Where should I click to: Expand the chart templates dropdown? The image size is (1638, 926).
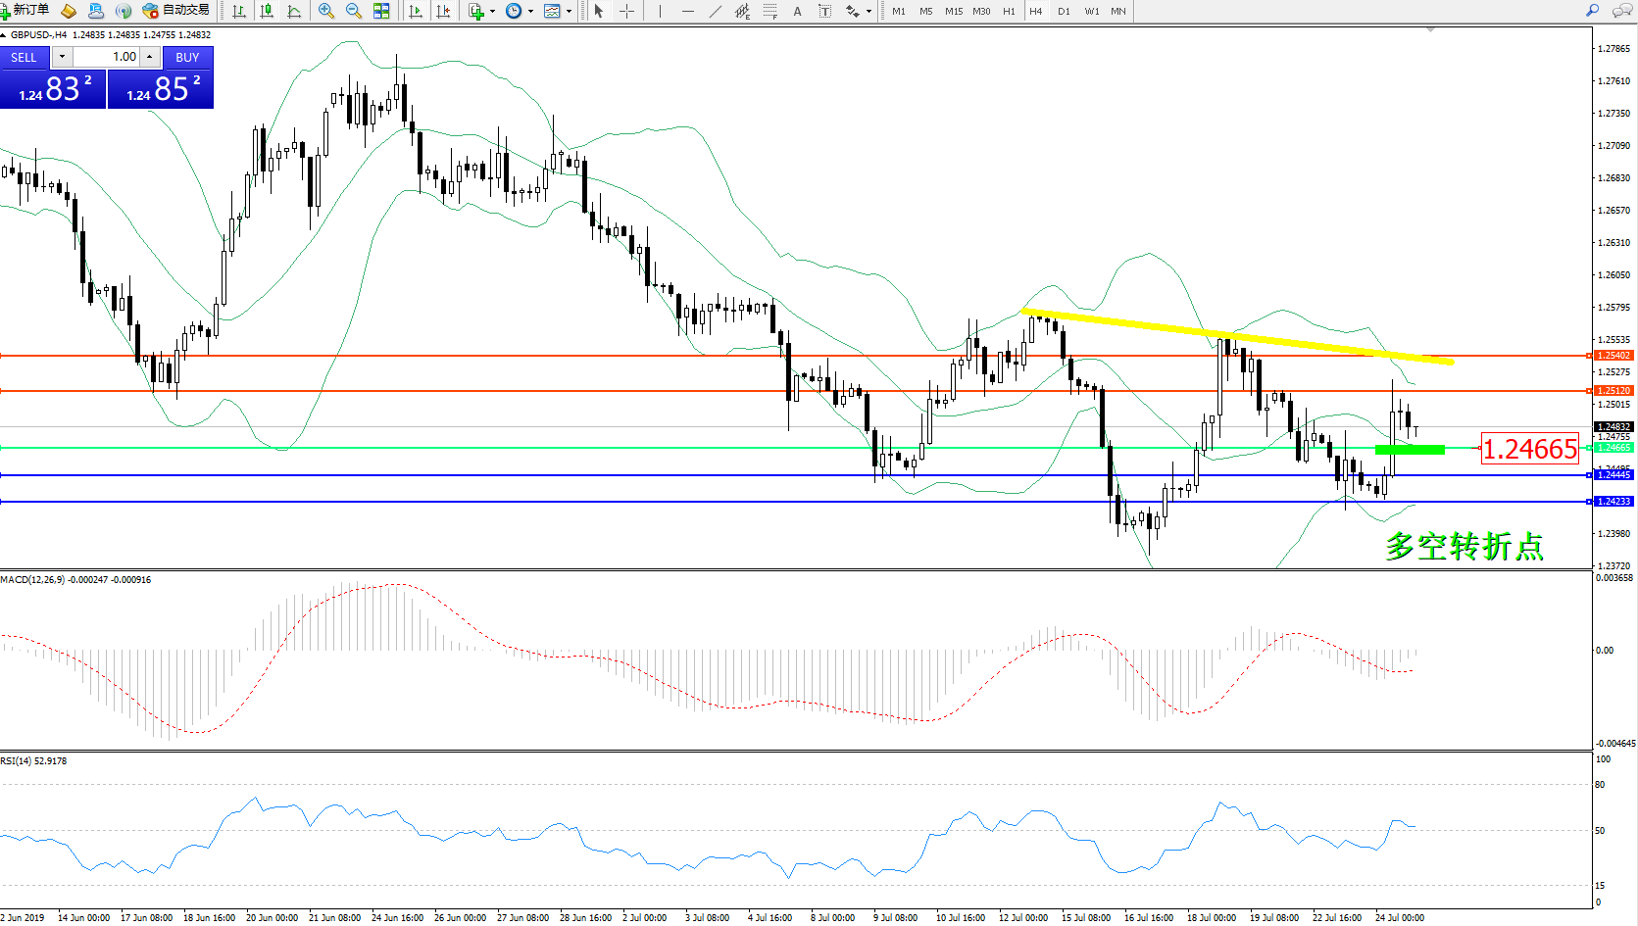tap(569, 12)
